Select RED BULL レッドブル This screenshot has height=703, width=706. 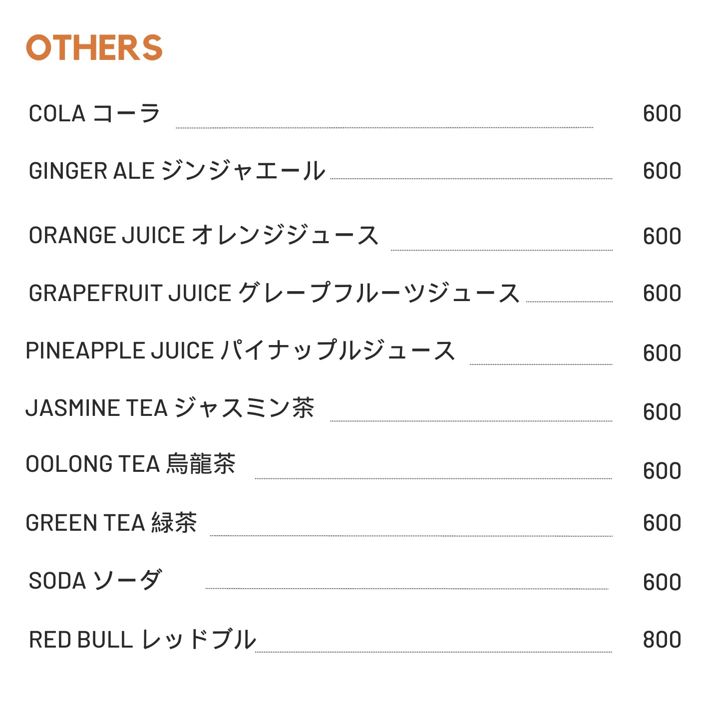point(142,639)
